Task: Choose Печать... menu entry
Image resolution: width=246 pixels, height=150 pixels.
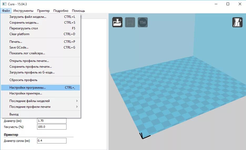Action: pyautogui.click(x=40, y=42)
